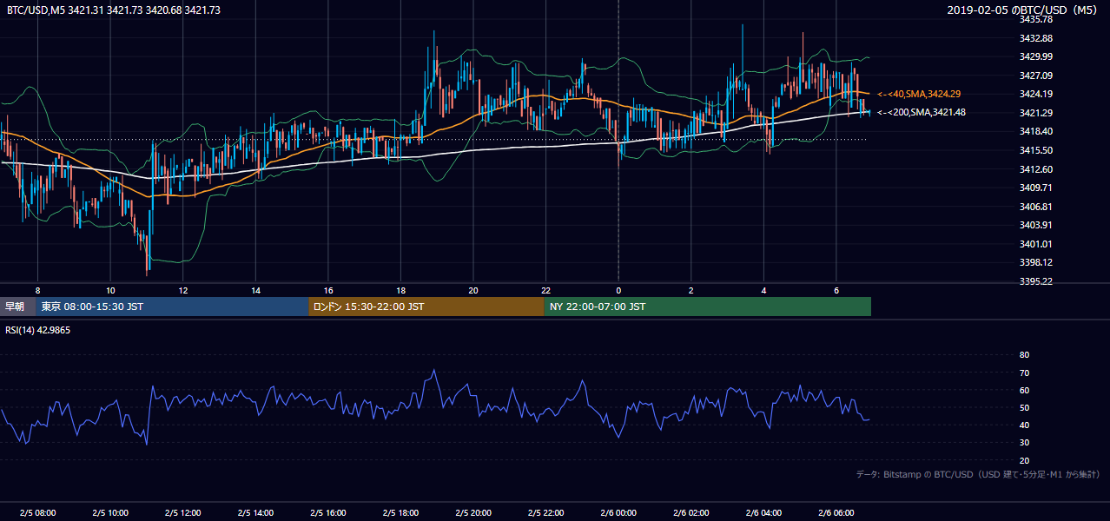
Task: Click RSI scale value 70
Action: 1024,373
